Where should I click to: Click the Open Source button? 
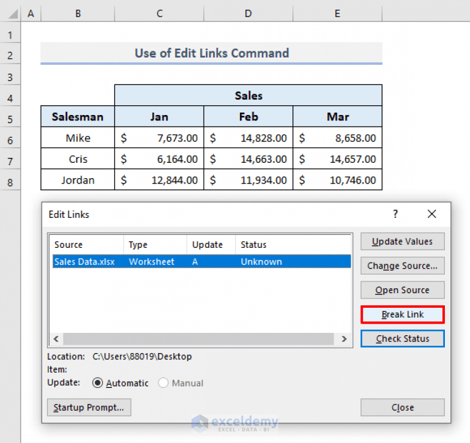pyautogui.click(x=402, y=290)
